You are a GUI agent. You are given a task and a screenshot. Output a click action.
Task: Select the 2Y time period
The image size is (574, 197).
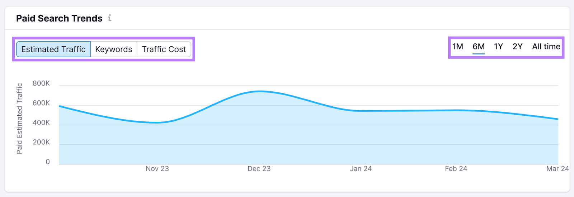(x=517, y=47)
